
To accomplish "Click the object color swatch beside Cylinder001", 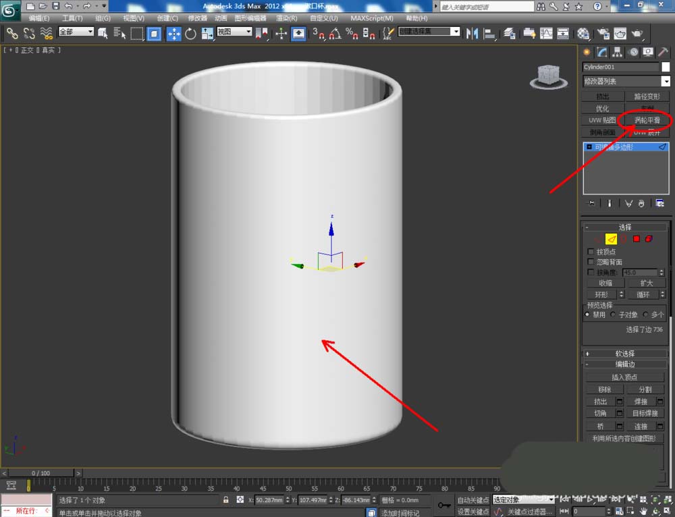I will pyautogui.click(x=666, y=67).
